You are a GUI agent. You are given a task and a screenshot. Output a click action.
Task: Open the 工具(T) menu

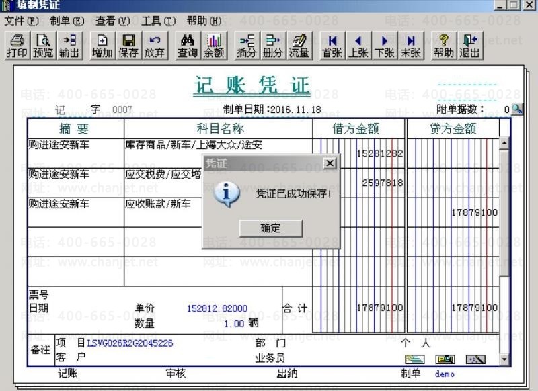(159, 21)
